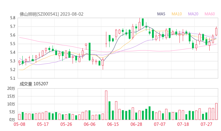Click the 20万 volume axis label

tap(11, 88)
